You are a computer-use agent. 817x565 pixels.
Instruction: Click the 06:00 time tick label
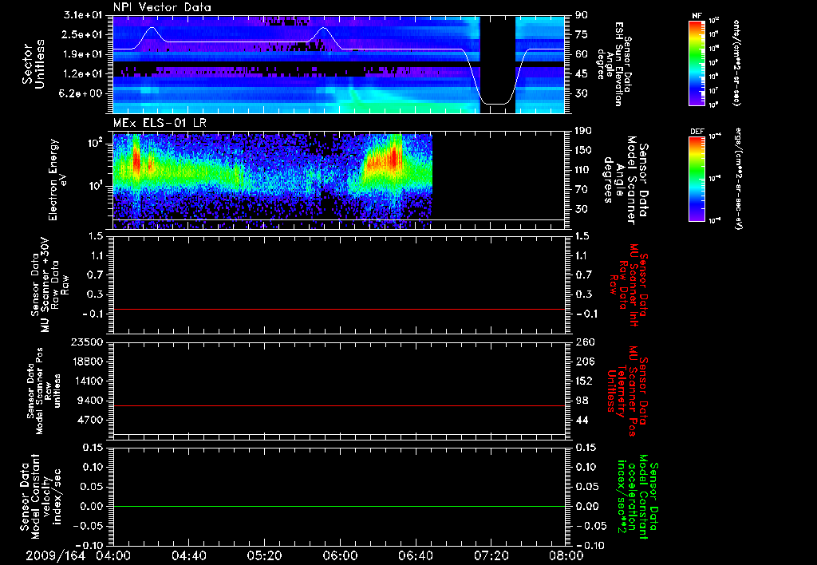(340, 555)
